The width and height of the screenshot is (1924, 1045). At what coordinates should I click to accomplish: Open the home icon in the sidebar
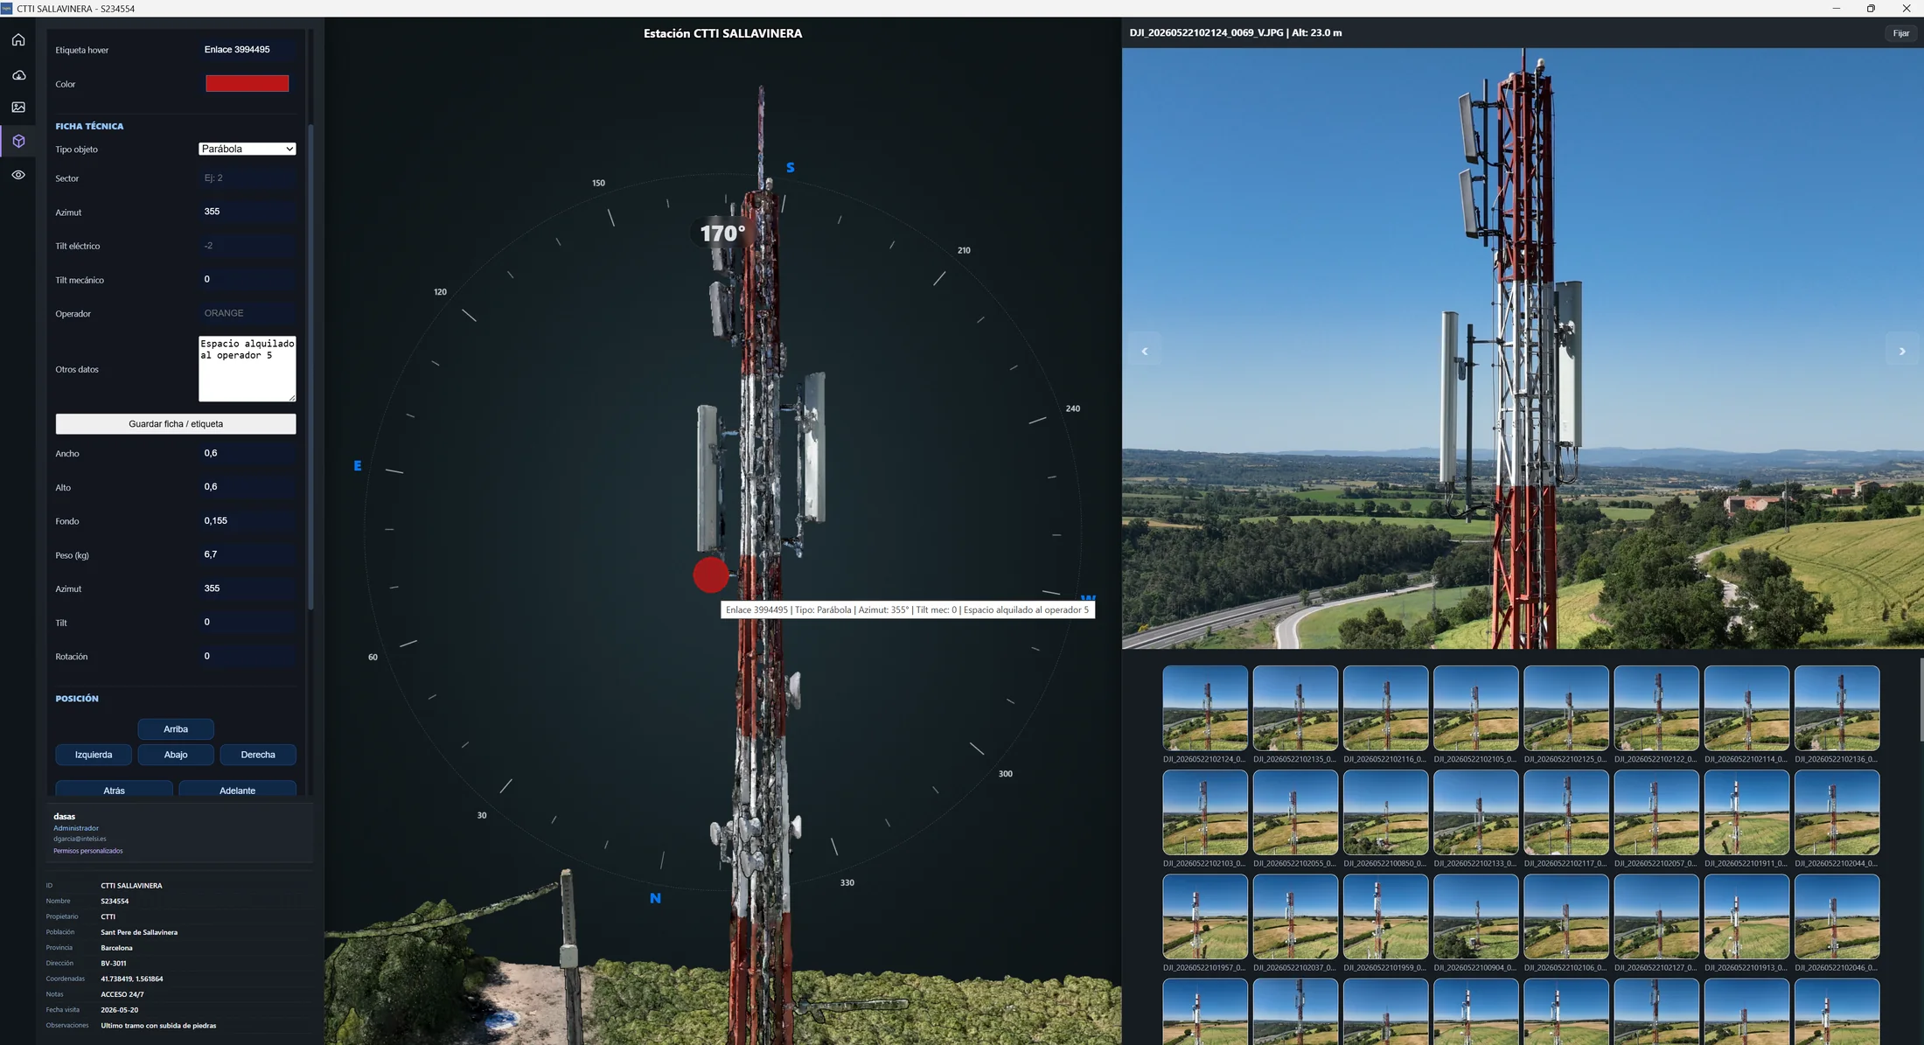(x=18, y=40)
